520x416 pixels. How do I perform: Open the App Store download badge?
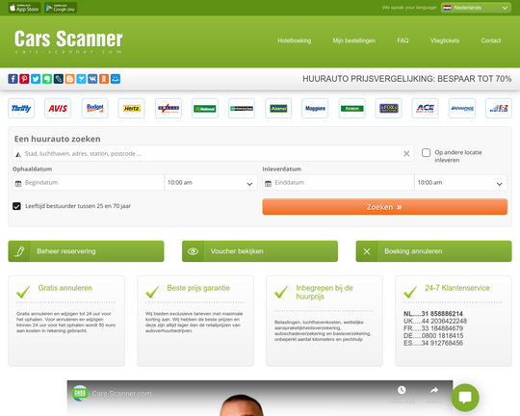[24, 8]
